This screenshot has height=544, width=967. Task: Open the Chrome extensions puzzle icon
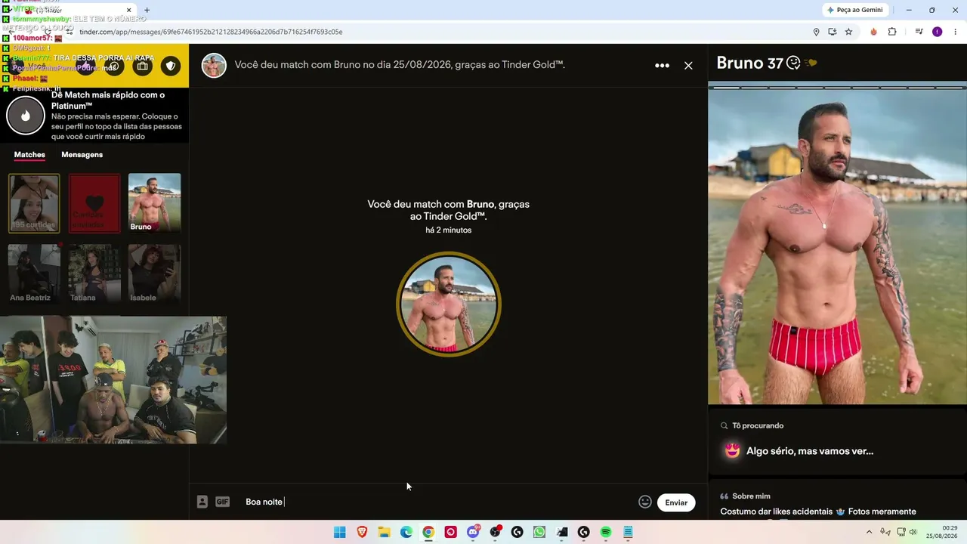pyautogui.click(x=892, y=32)
